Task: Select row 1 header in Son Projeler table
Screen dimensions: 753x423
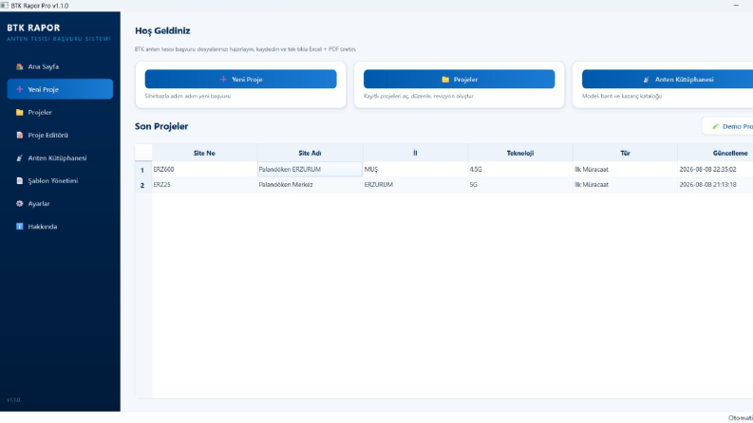Action: point(143,170)
